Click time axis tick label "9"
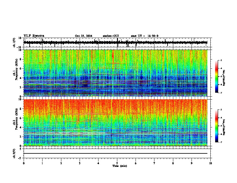Viewport: 237px width, 183px height. coord(192,163)
